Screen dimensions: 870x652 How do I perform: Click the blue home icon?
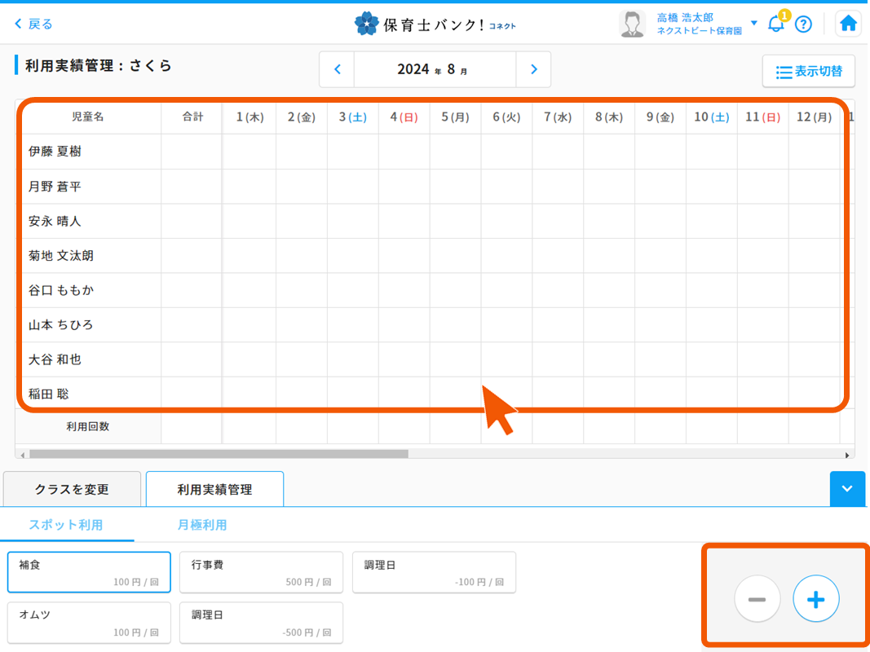tap(848, 24)
